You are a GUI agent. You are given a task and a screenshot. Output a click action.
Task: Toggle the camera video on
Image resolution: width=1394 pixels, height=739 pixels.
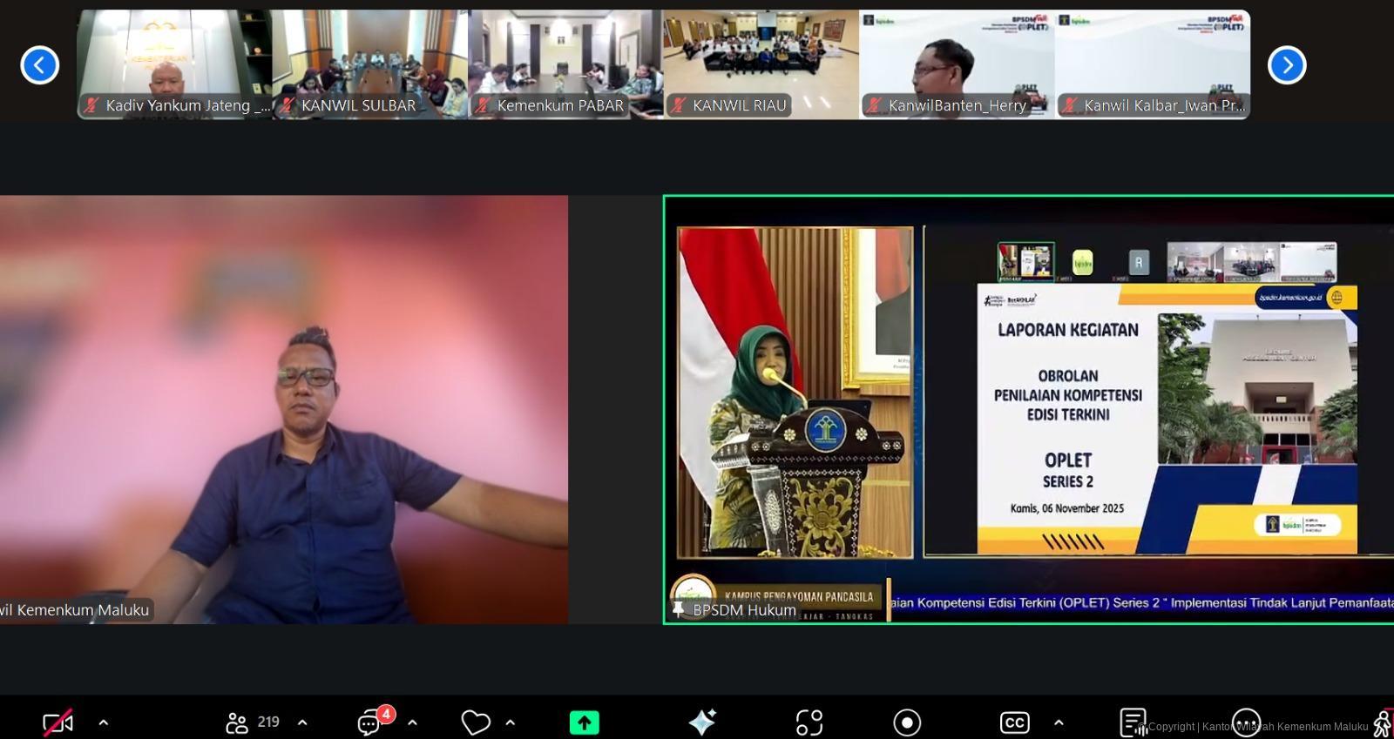coord(58,722)
